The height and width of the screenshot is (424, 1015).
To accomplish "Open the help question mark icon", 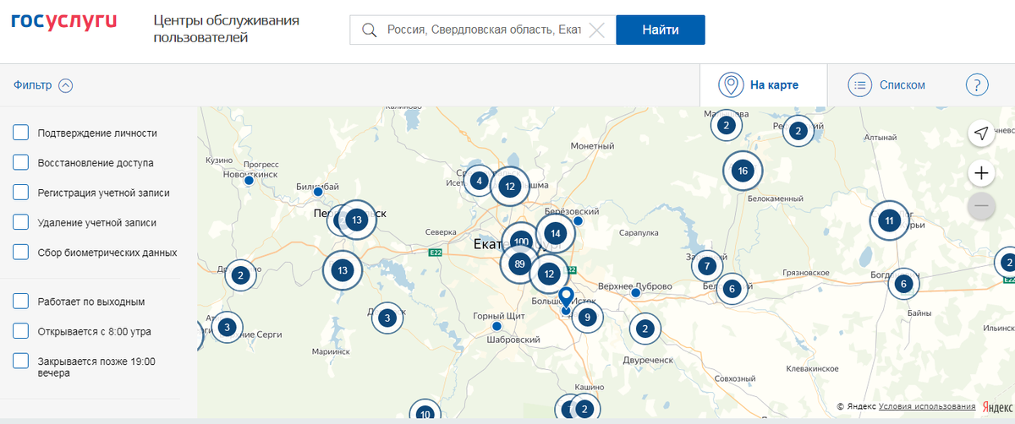I will coord(977,84).
